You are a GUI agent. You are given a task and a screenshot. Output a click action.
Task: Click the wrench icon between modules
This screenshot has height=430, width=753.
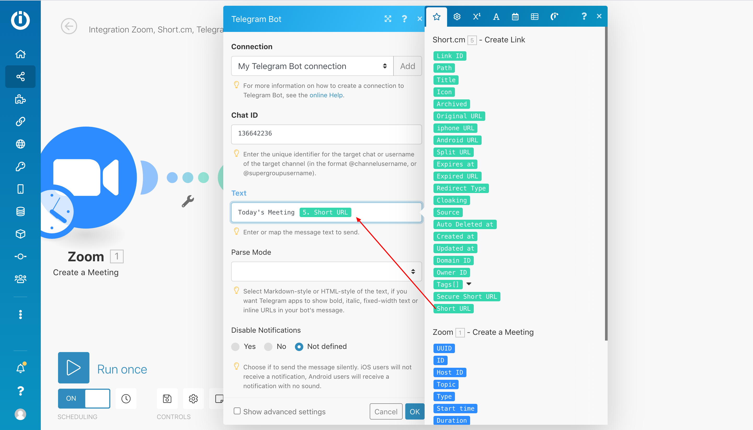tap(188, 201)
